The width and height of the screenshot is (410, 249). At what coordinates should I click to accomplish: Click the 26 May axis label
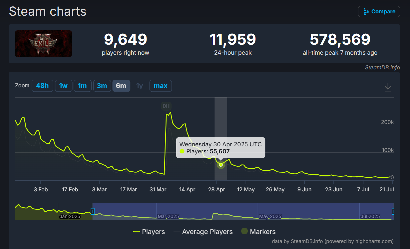pyautogui.click(x=275, y=189)
